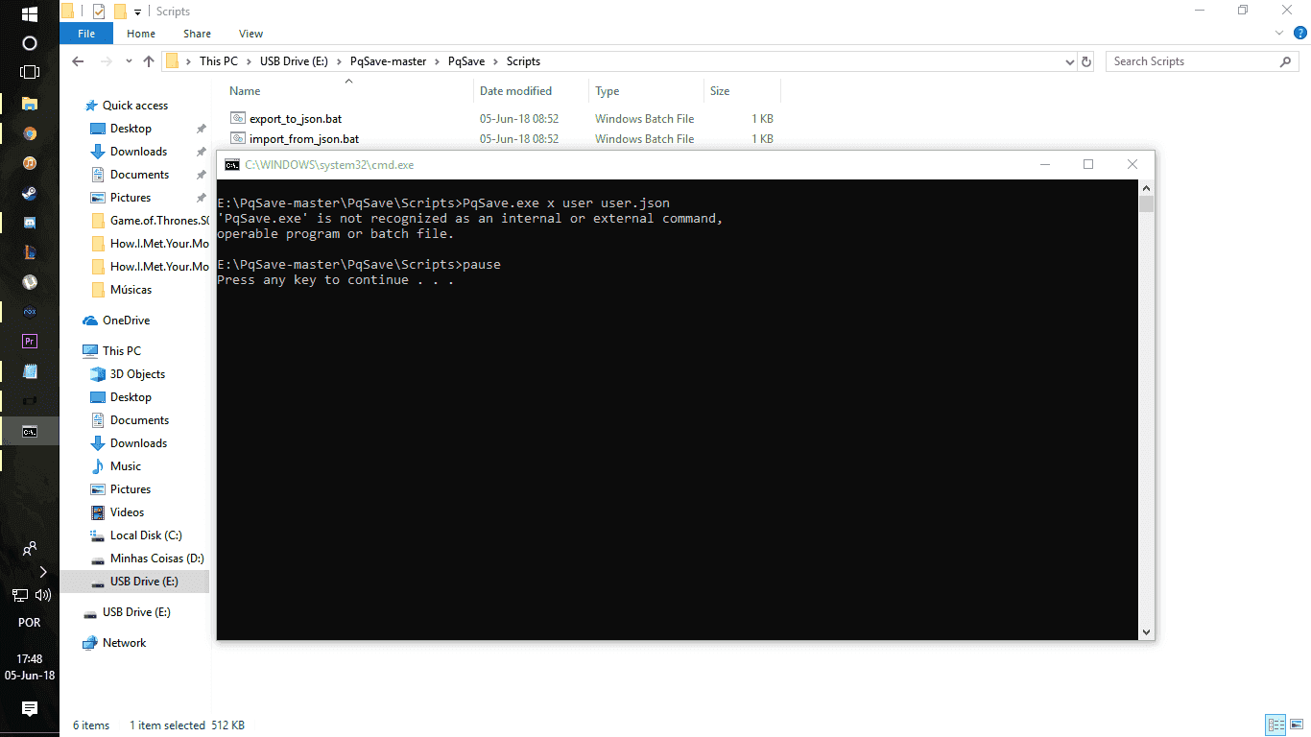This screenshot has width=1311, height=737.
Task: Switch to the cmd taskbar icon
Action: [x=29, y=431]
